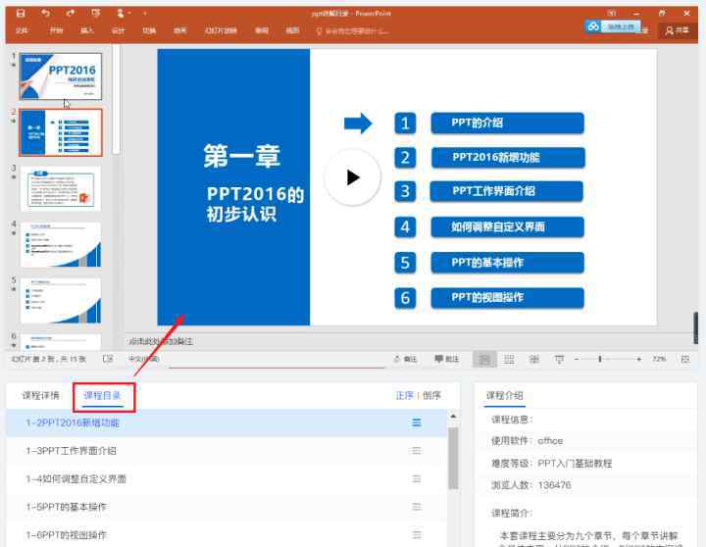Screen dimensions: 706x547
Task: Click the 如何调整自定义界面 item on slide
Action: tap(508, 226)
